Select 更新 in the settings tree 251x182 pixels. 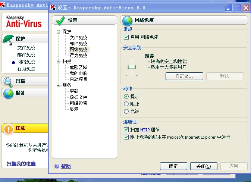pyautogui.click(x=74, y=91)
